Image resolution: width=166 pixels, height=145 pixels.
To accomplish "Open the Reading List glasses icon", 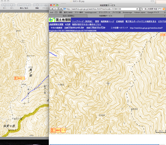I will tap(52, 12).
